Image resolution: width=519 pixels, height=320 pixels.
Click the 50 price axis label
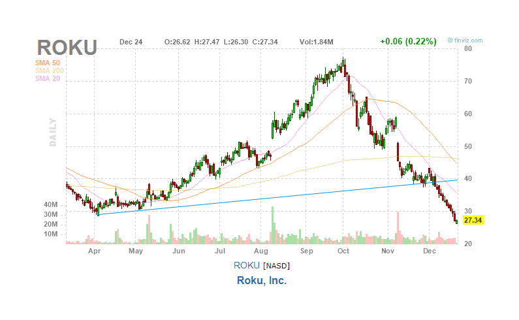(468, 146)
